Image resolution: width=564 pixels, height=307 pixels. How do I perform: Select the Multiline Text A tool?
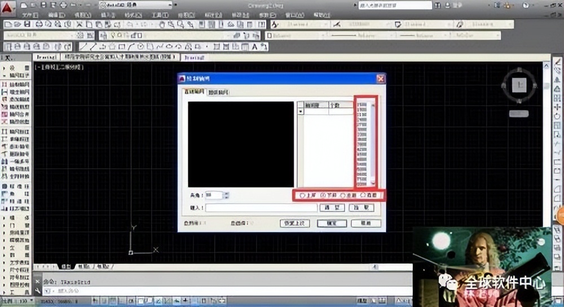pos(255,47)
